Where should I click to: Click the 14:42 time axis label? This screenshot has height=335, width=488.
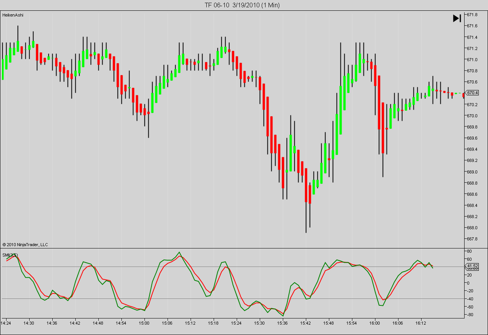75,323
